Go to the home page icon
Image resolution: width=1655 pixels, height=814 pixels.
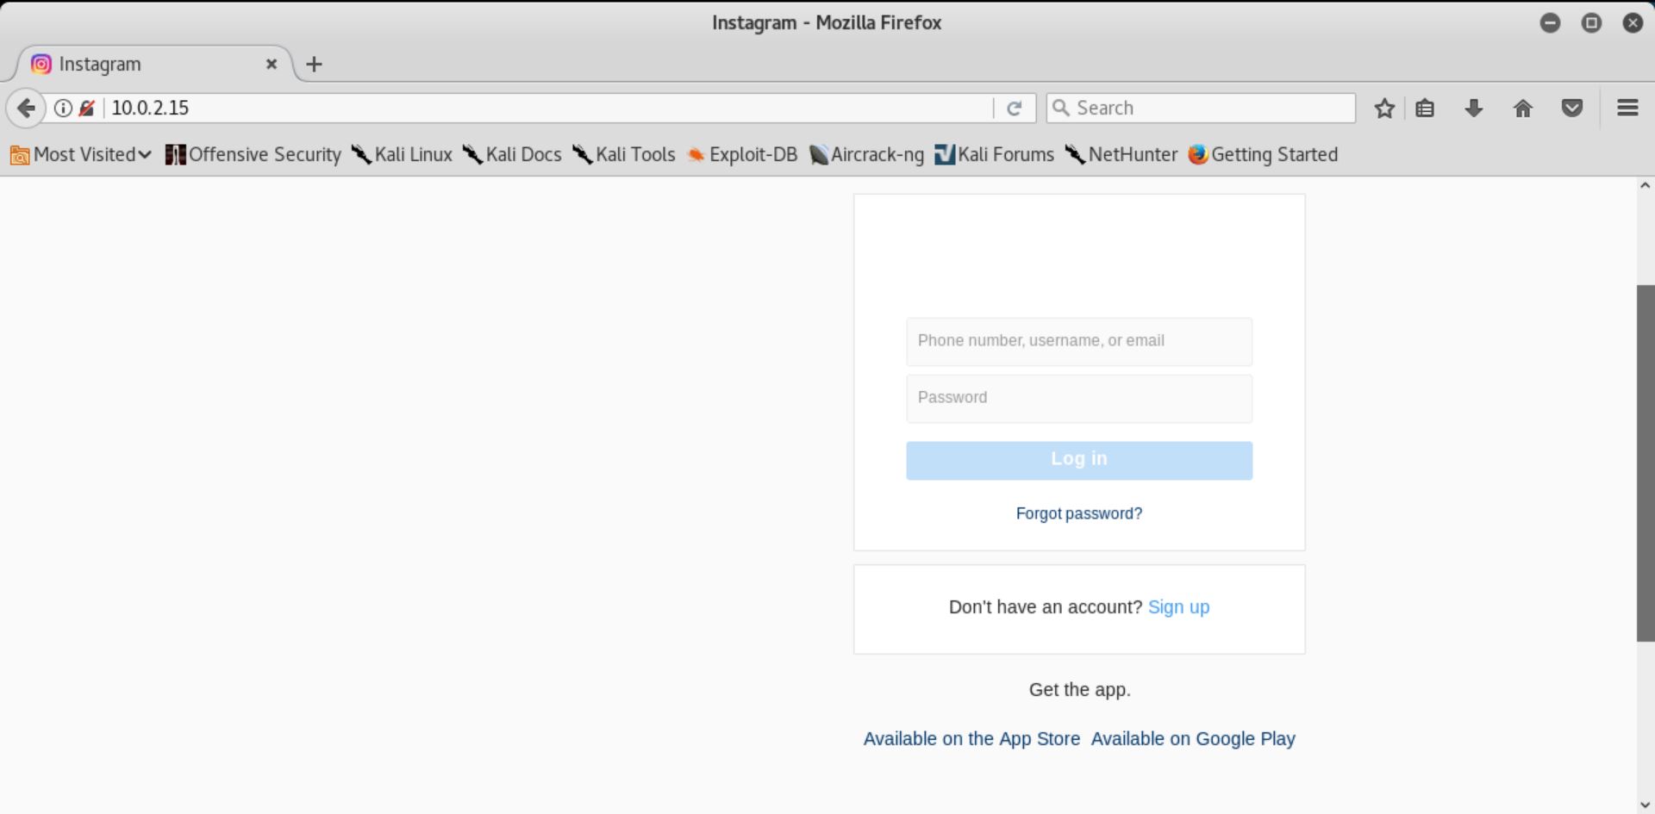coord(1523,108)
